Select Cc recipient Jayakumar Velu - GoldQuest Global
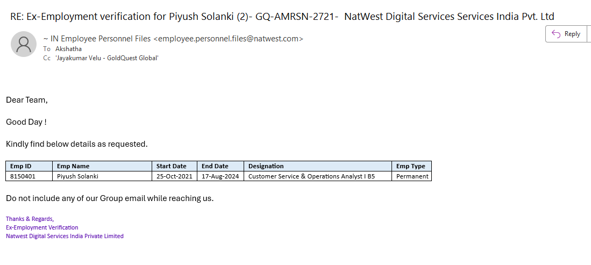The image size is (591, 265). click(x=107, y=58)
